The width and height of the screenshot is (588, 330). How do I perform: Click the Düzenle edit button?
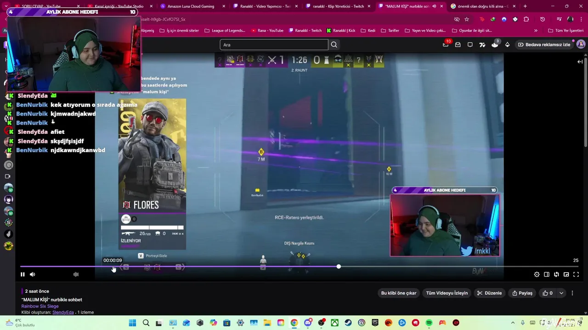[490, 293]
